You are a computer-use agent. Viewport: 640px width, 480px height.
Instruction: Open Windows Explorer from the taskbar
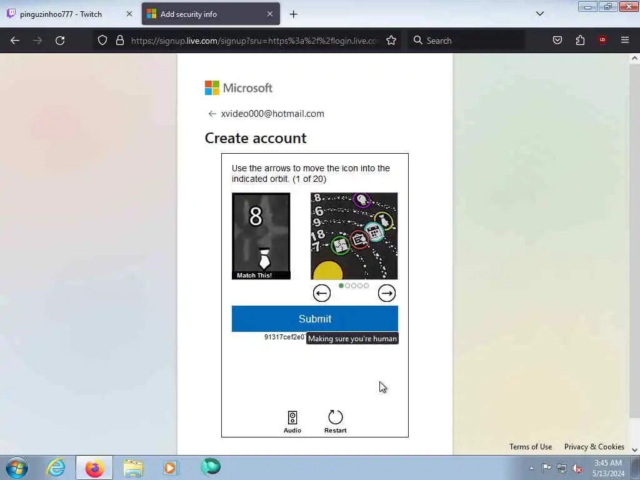coord(133,468)
